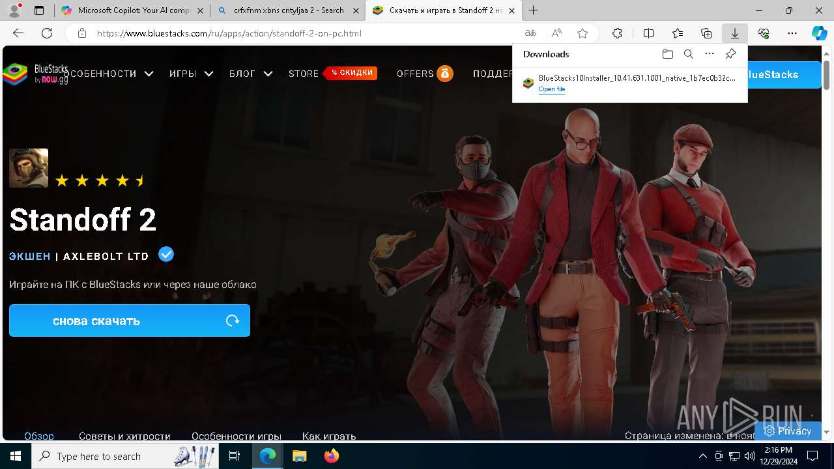This screenshot has height=469, width=834.
Task: Click the translate page icon
Action: [530, 33]
